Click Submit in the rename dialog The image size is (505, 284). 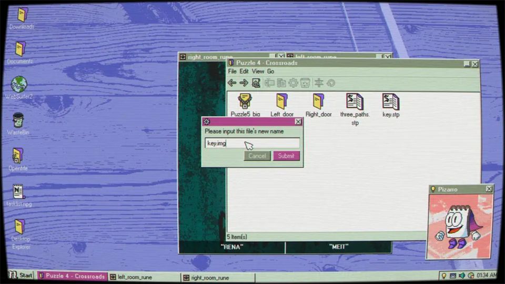(x=286, y=156)
